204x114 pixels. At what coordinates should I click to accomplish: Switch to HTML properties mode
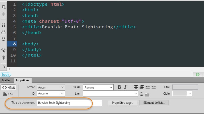point(8,87)
